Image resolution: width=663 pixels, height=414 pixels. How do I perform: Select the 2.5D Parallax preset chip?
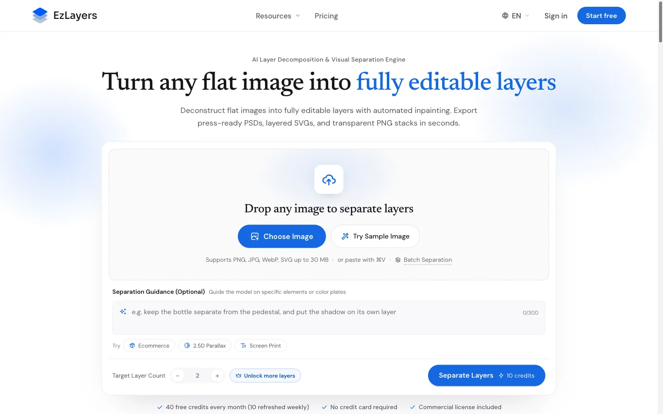point(205,346)
